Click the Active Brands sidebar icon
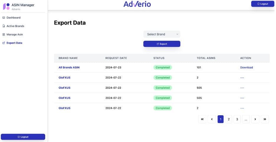This screenshot has width=276, height=142. click(x=4, y=26)
